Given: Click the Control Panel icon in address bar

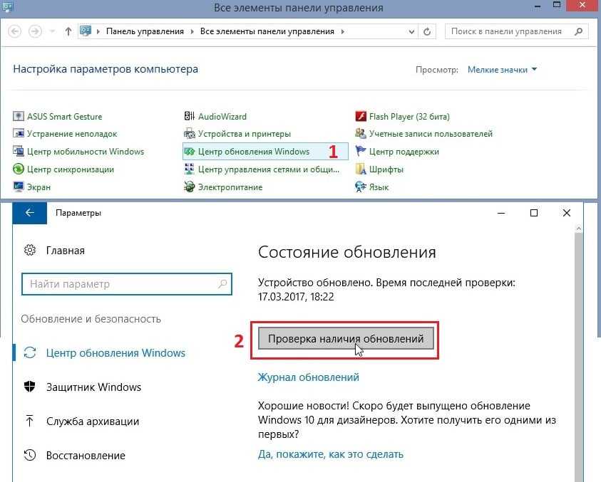Looking at the screenshot, I should [x=85, y=31].
